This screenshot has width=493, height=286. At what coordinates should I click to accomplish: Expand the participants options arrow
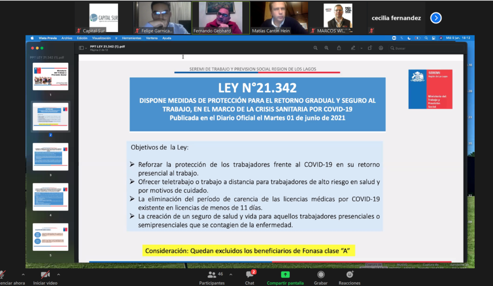click(x=231, y=274)
